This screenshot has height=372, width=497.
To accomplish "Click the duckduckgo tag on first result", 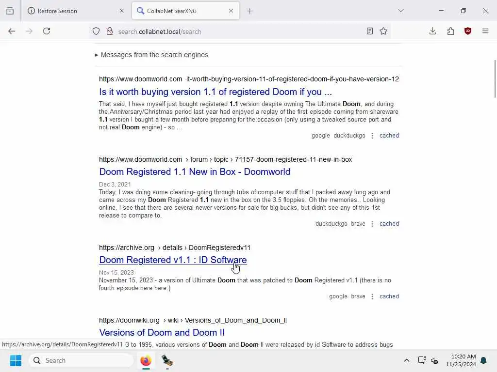I will point(349,136).
